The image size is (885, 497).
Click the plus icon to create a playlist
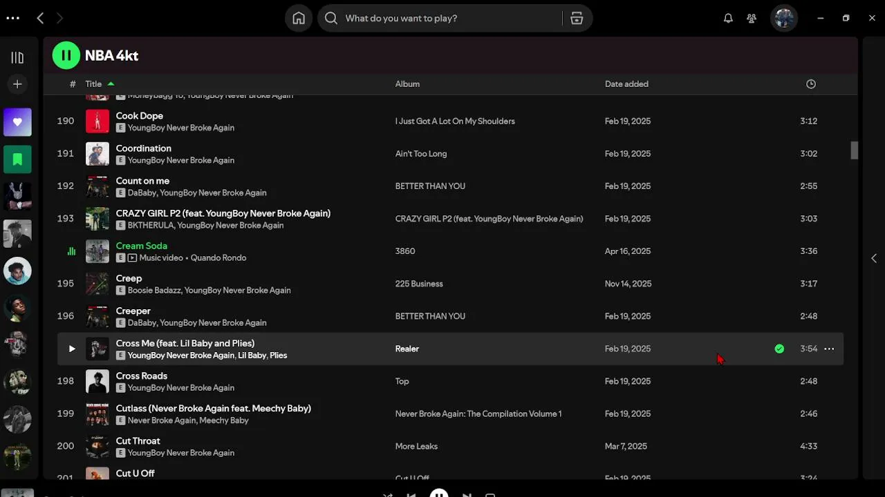[x=17, y=84]
